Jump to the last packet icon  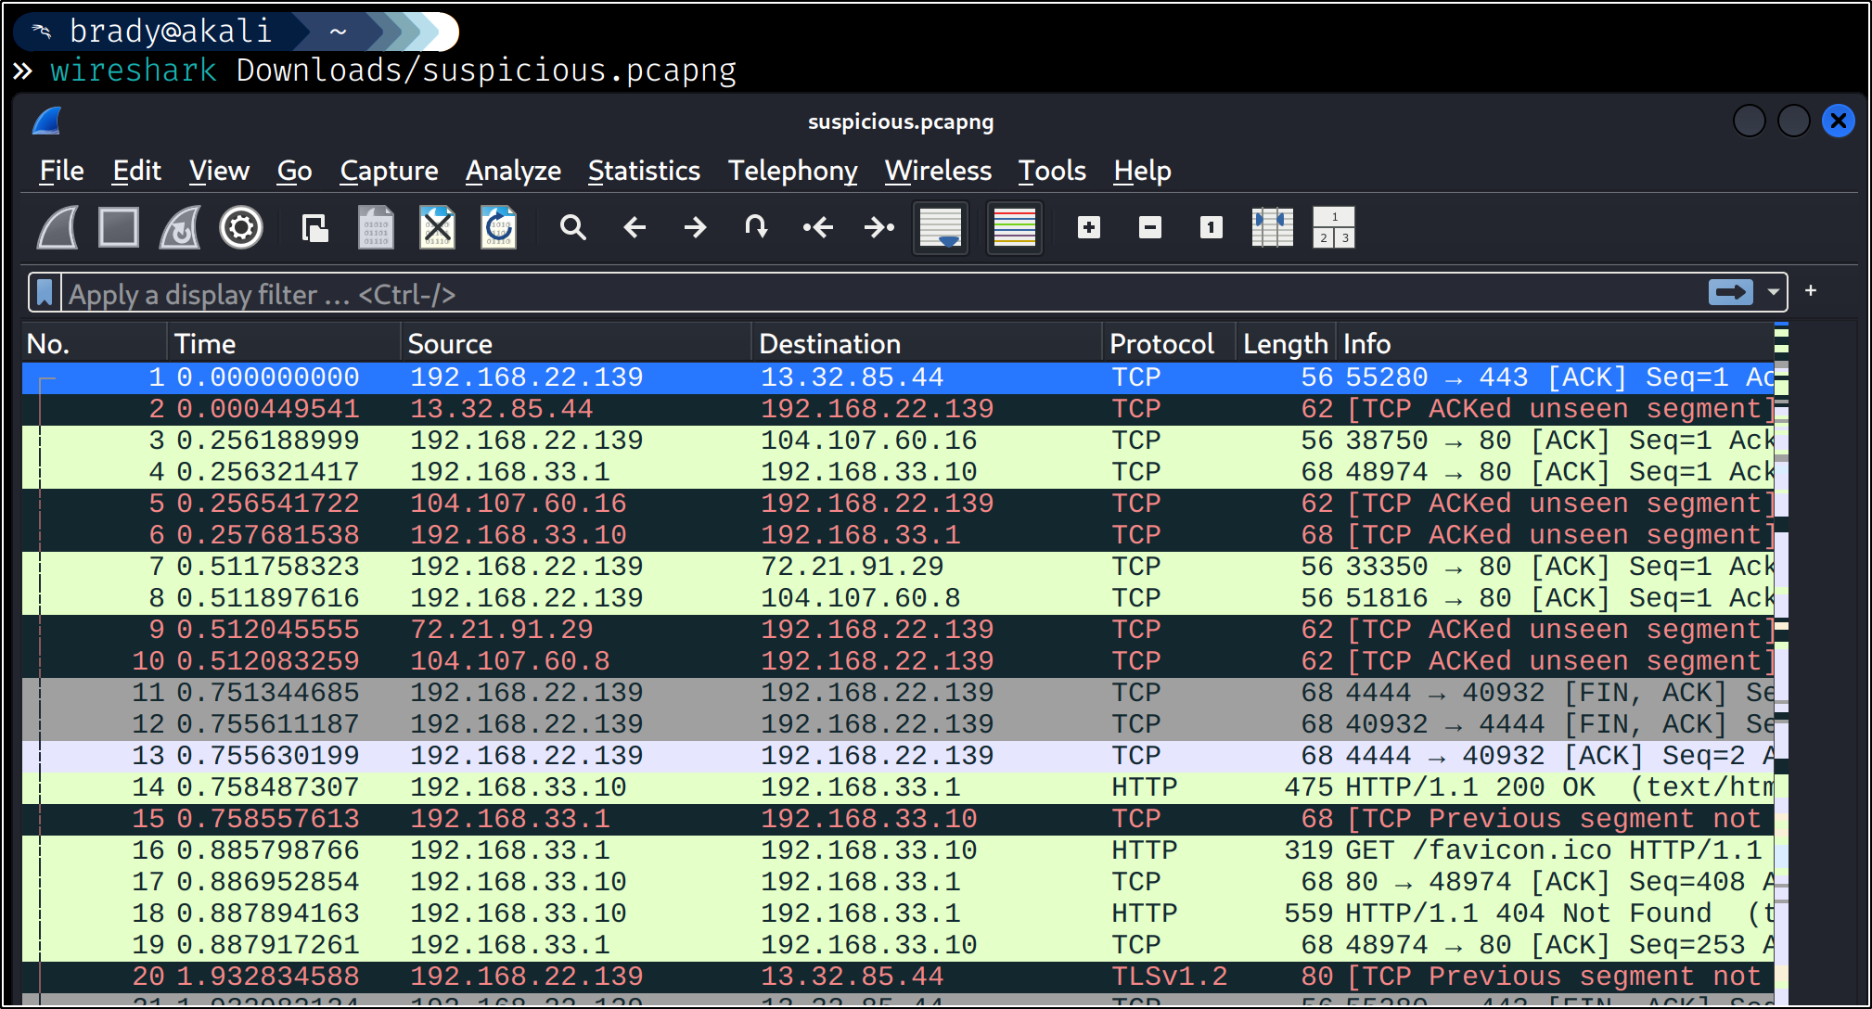pos(878,227)
